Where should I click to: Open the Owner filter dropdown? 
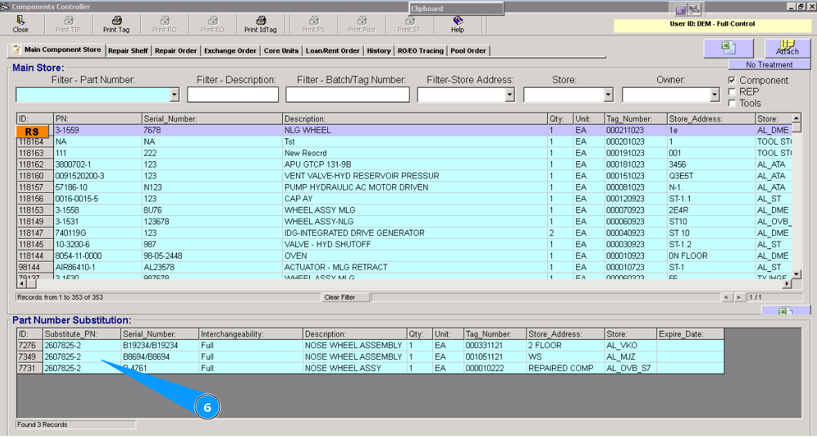[715, 95]
